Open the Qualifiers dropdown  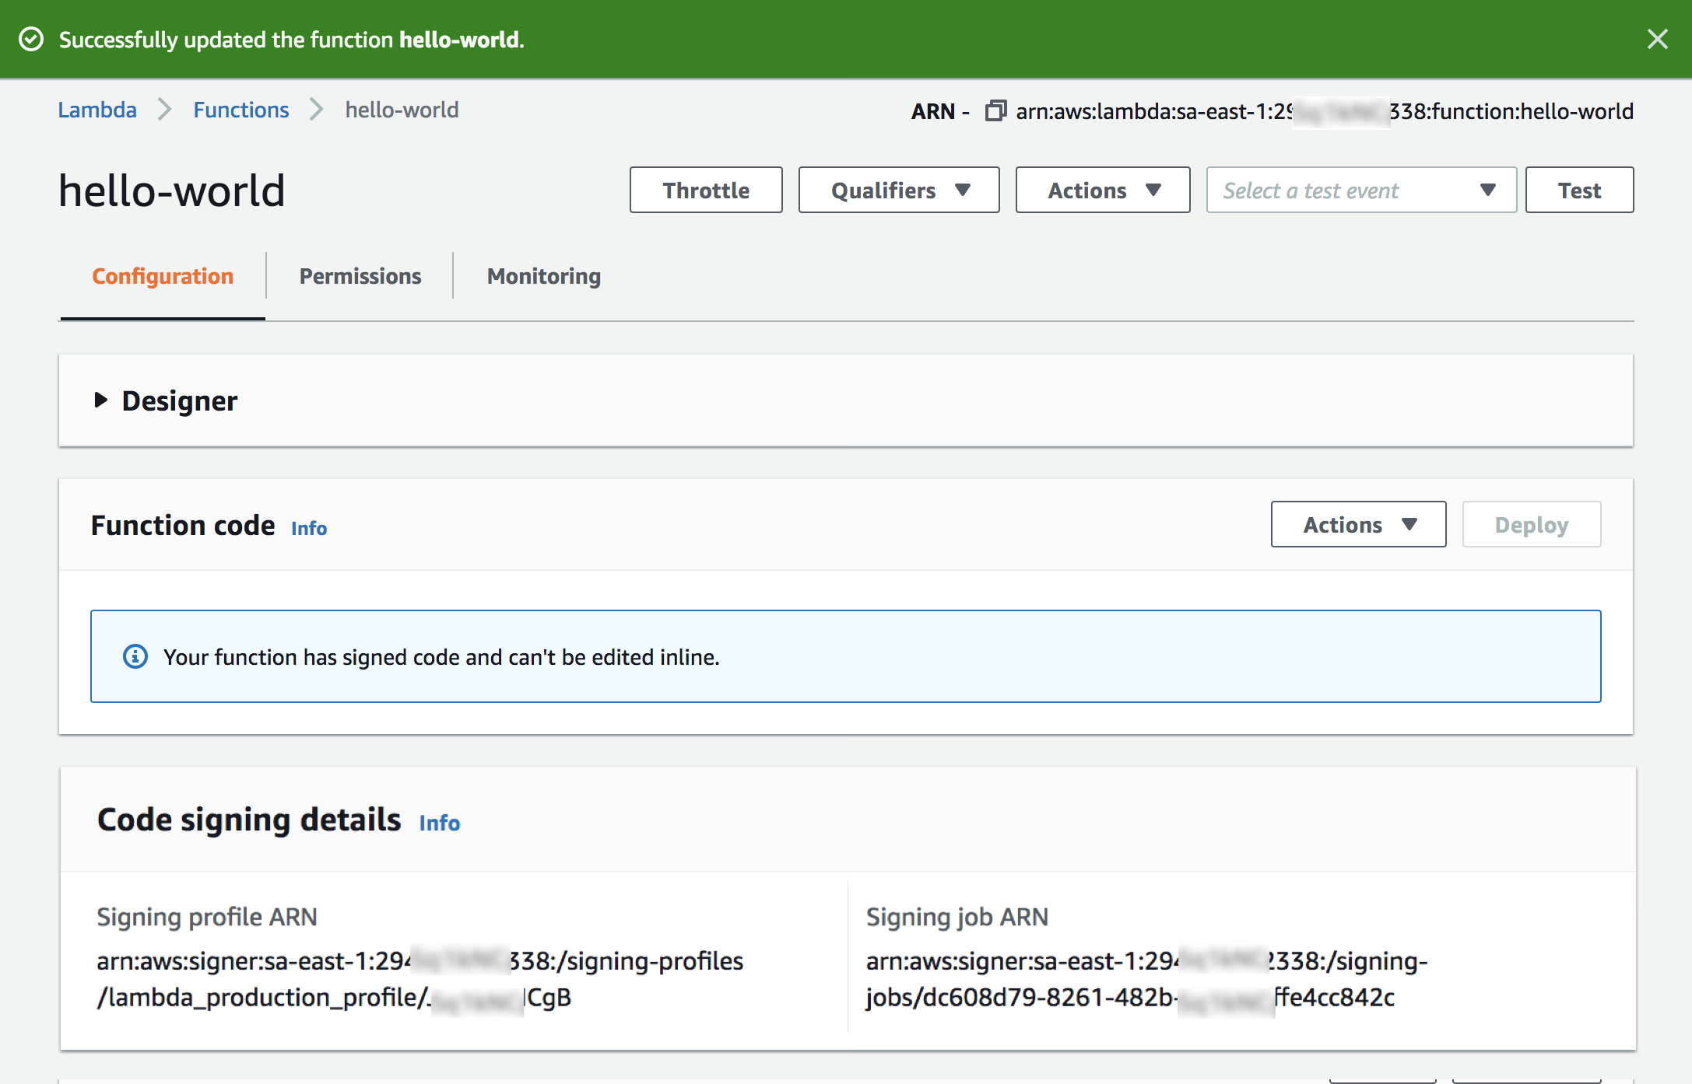coord(899,190)
